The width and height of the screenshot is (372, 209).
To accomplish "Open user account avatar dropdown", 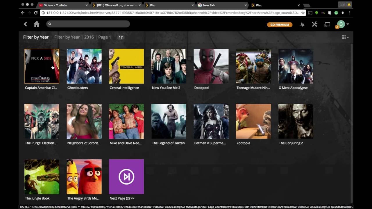I will click(x=343, y=24).
